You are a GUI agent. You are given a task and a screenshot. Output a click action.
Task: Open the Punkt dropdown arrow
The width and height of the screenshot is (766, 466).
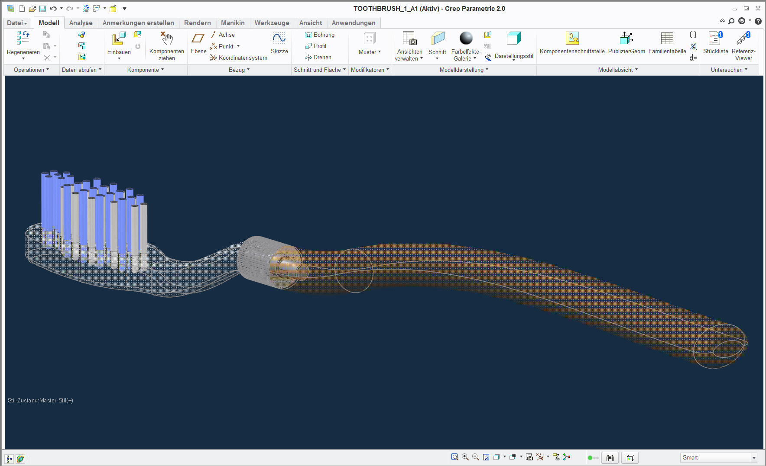[x=238, y=46]
